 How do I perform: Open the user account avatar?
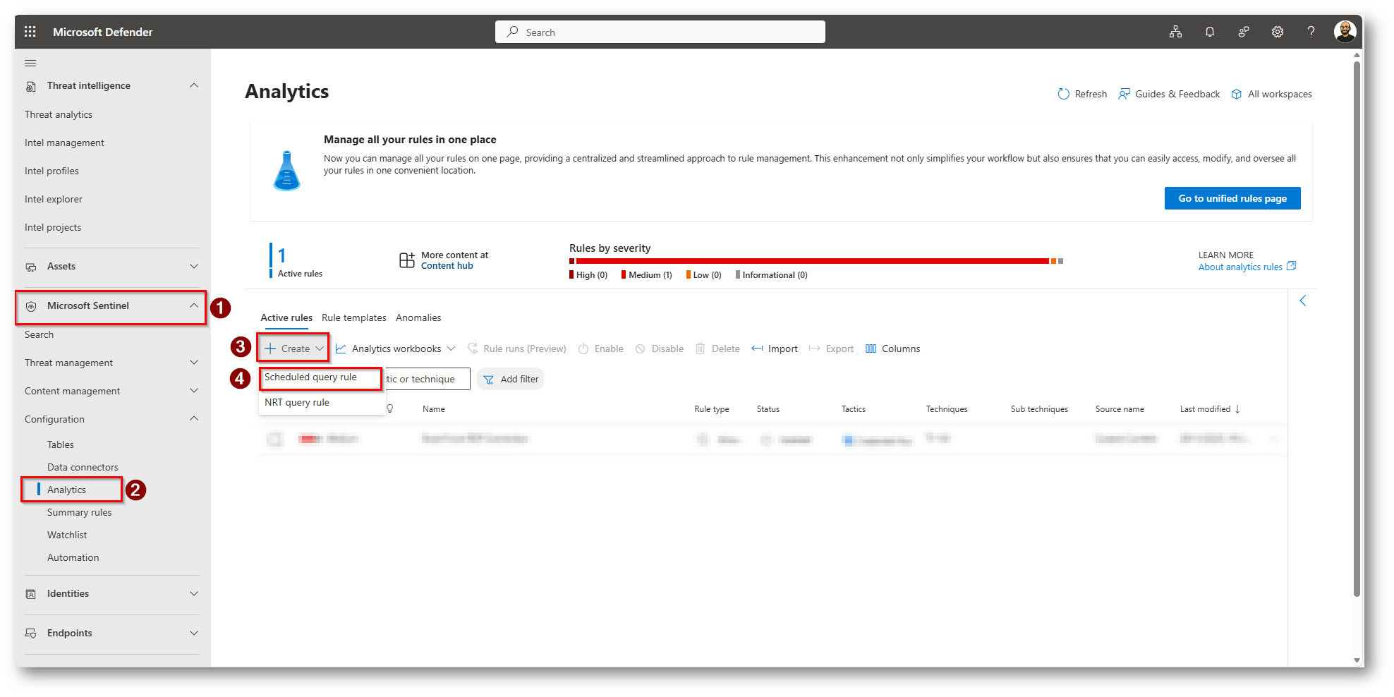point(1345,32)
